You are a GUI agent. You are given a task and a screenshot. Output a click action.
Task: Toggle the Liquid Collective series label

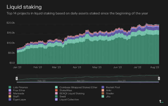[69, 100]
